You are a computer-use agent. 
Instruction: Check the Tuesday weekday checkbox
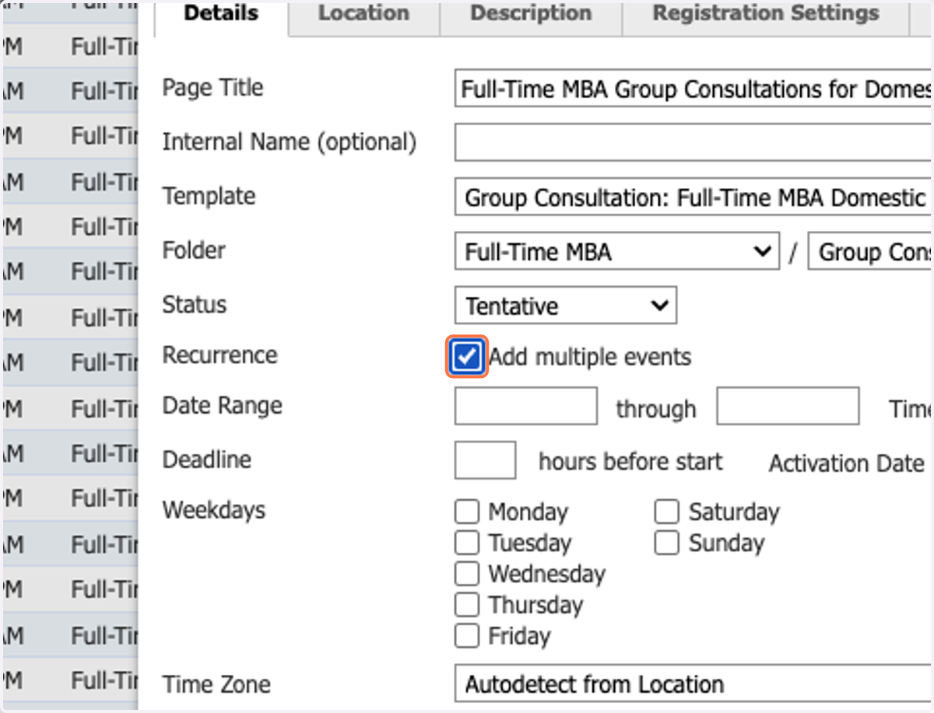click(467, 543)
